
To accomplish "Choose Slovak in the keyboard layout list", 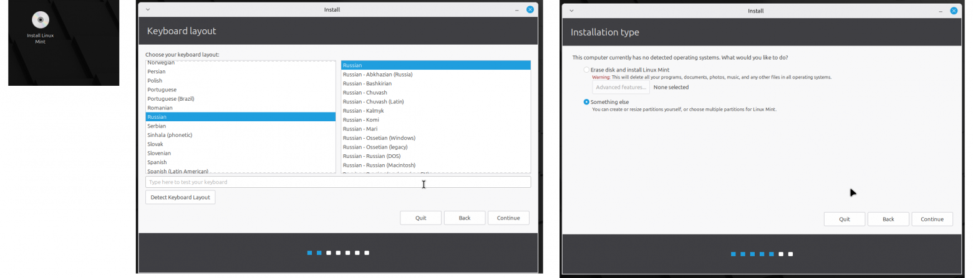I will (x=241, y=144).
